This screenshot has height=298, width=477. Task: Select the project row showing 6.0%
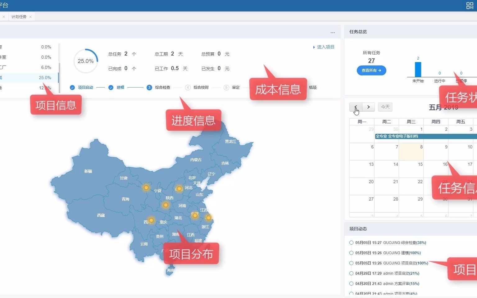[x=29, y=67]
